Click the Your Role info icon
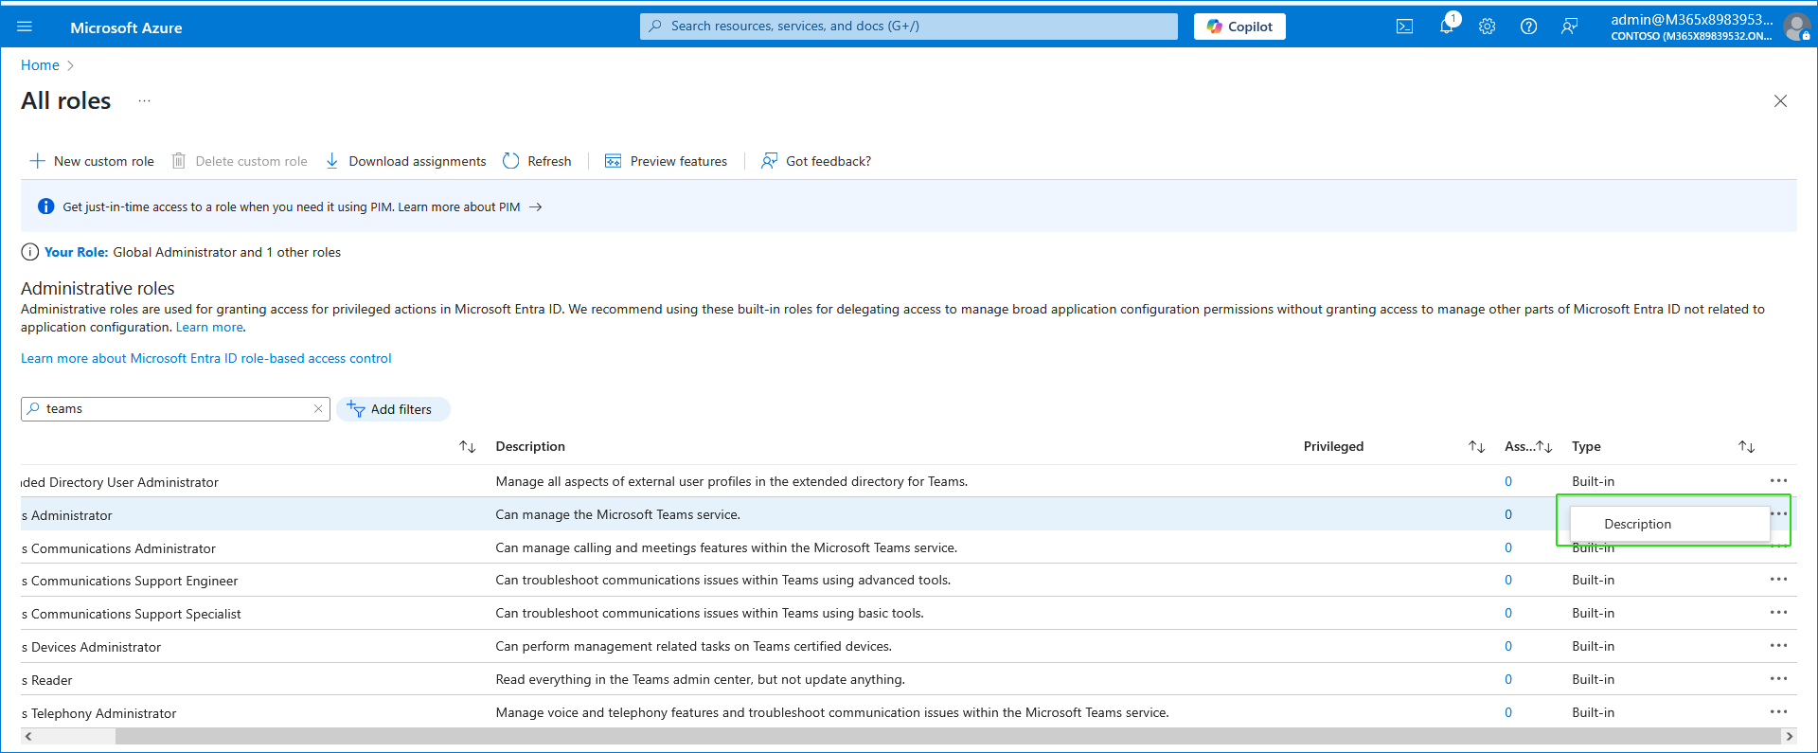 coord(30,252)
